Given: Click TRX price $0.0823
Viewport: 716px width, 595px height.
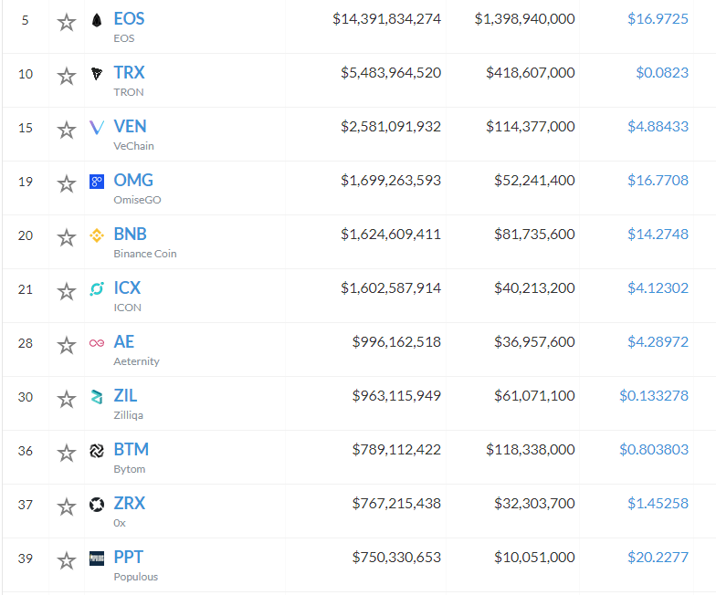Looking at the screenshot, I should (662, 73).
